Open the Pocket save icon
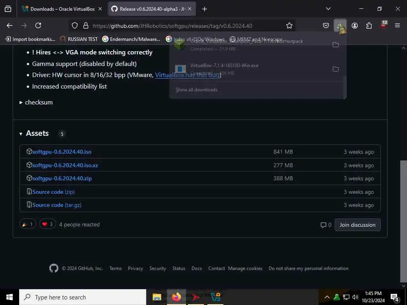 click(326, 25)
